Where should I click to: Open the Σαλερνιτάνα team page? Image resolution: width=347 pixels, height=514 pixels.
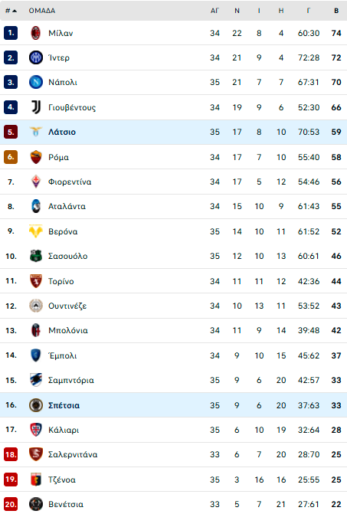click(73, 455)
